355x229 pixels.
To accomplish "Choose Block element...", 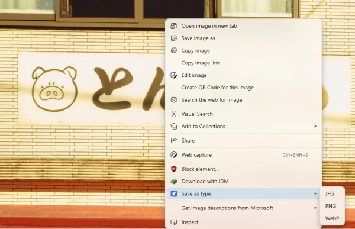I will [243, 169].
